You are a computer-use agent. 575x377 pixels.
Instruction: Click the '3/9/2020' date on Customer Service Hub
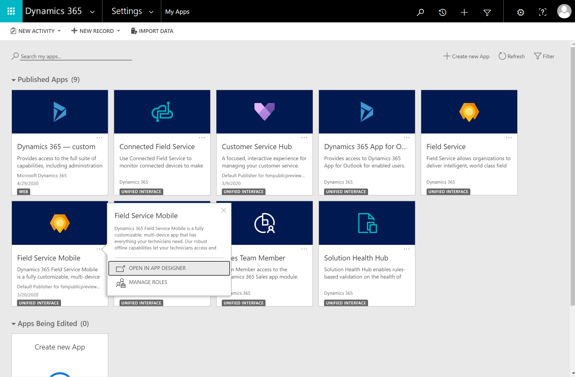pyautogui.click(x=231, y=183)
